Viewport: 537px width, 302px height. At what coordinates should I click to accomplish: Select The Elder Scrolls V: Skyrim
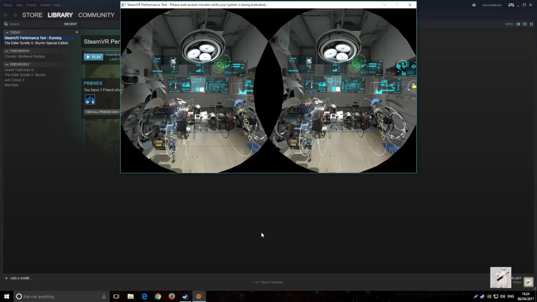pyautogui.click(x=25, y=75)
